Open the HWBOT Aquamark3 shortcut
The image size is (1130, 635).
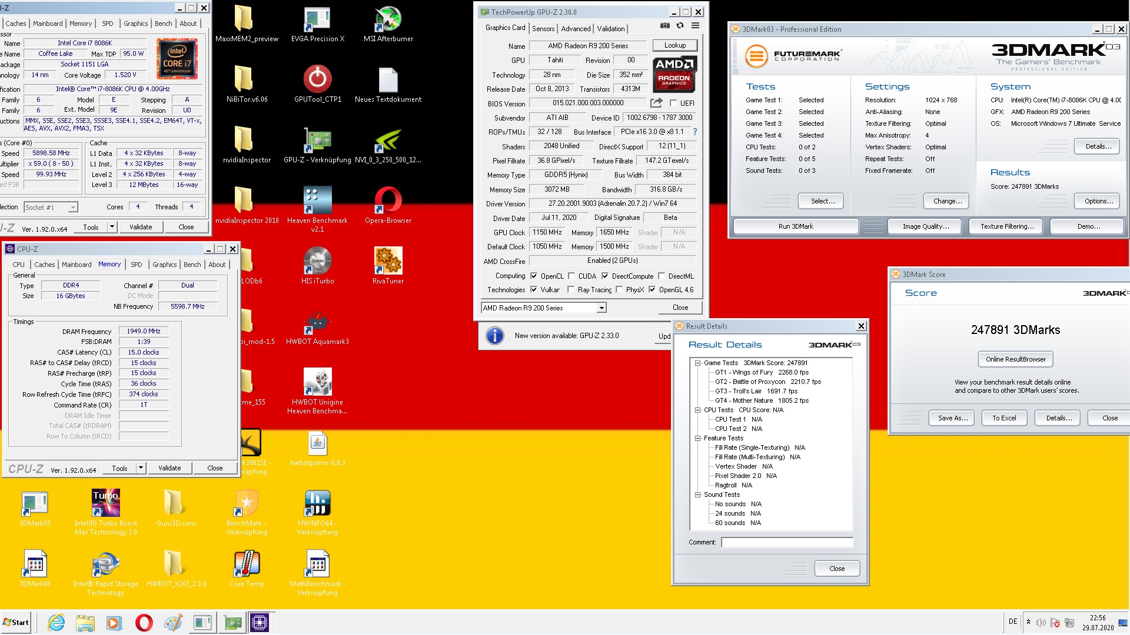317,326
